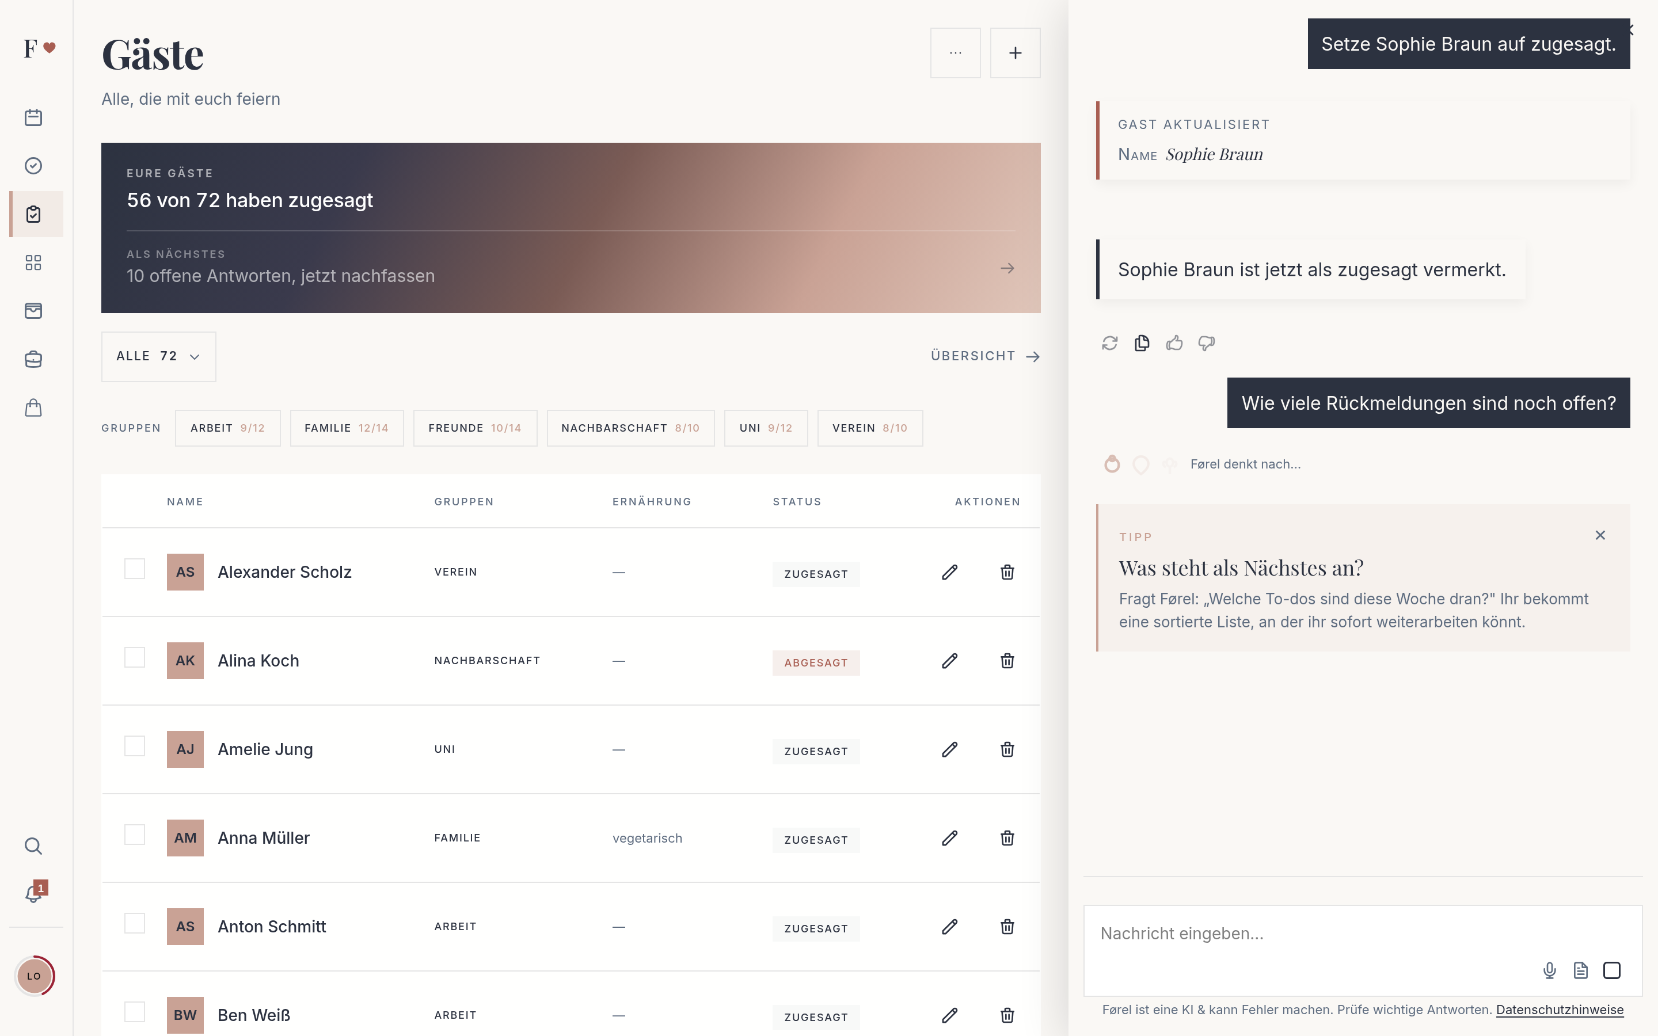Select the checkbox for Amelie Jung
This screenshot has height=1036, width=1658.
point(134,746)
